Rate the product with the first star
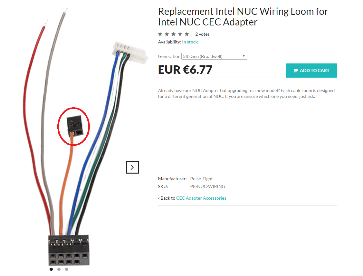The image size is (363, 276). point(160,34)
